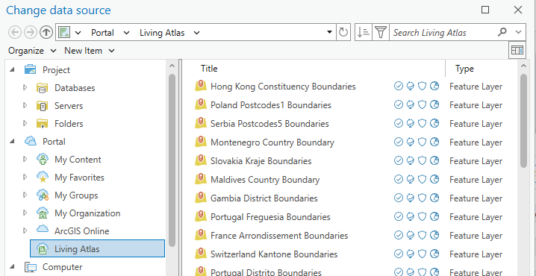
Task: Click the Servers folder icon
Action: 42,106
